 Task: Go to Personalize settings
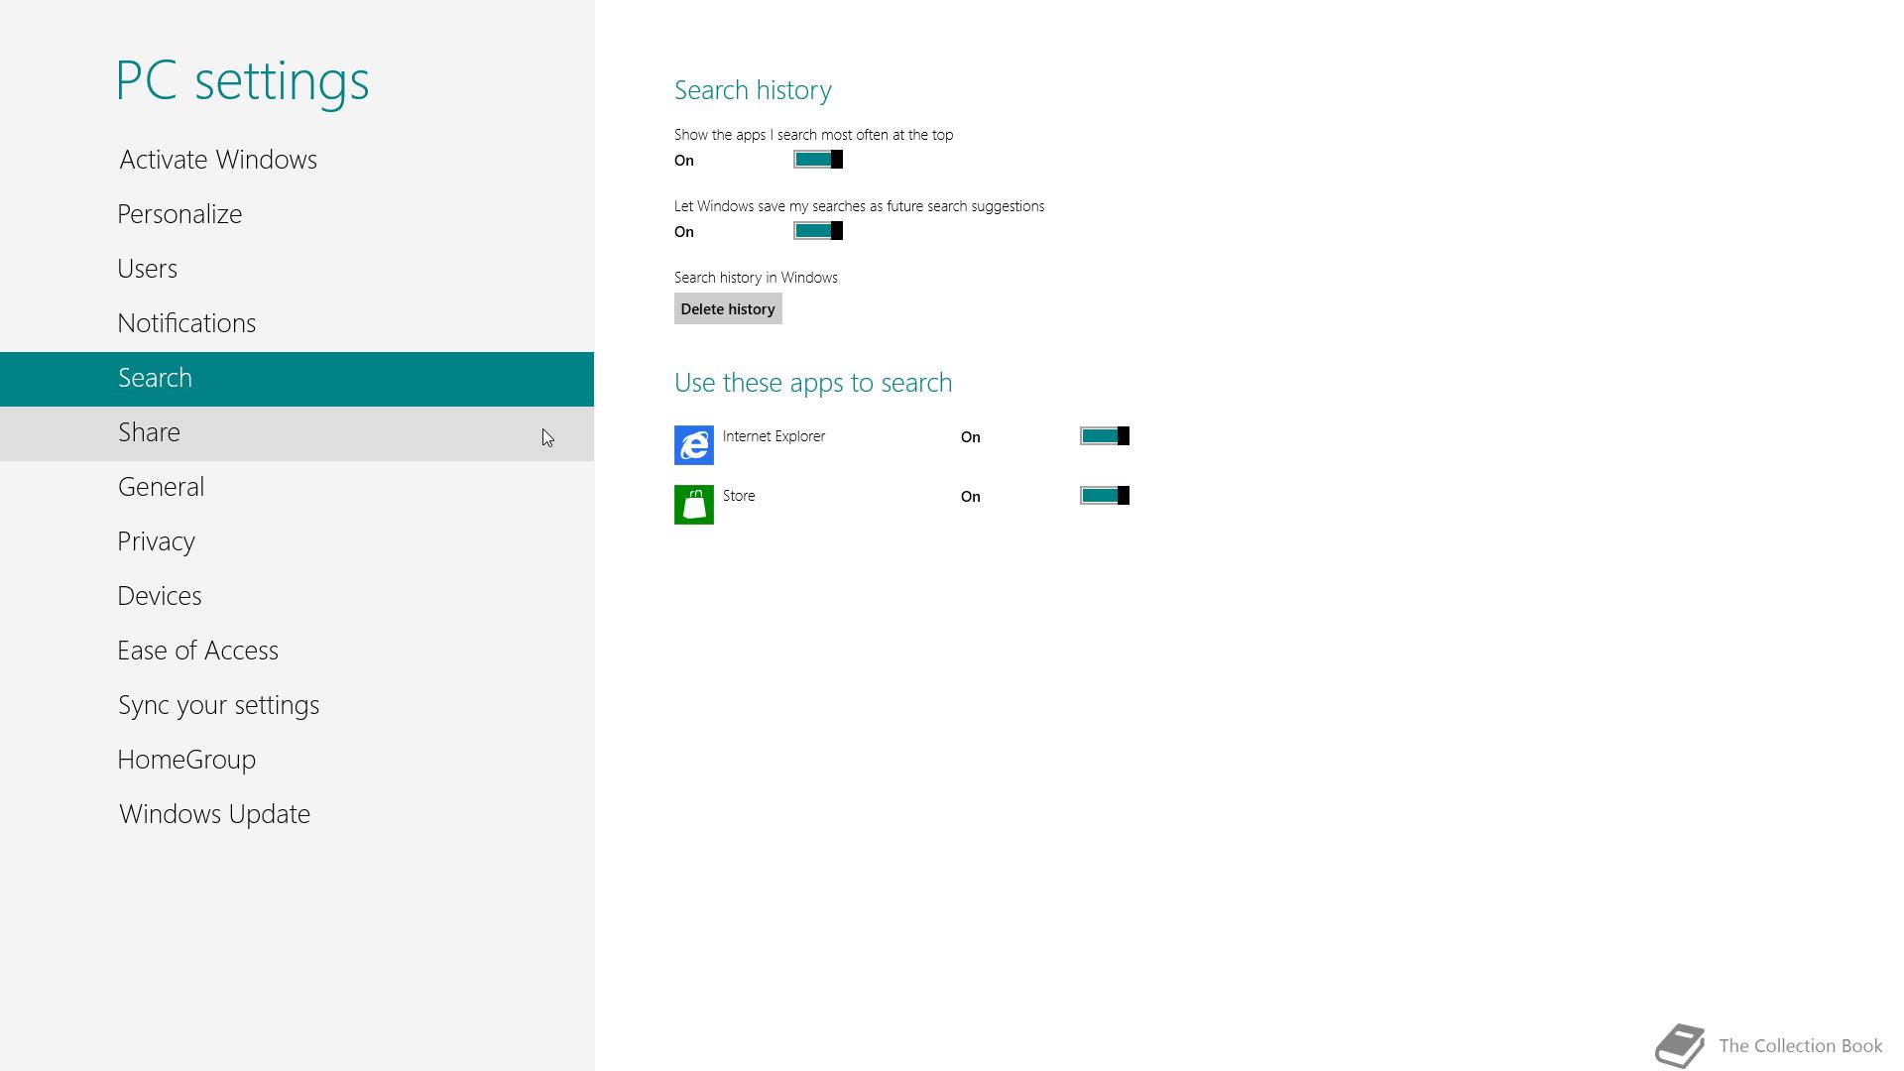click(179, 214)
